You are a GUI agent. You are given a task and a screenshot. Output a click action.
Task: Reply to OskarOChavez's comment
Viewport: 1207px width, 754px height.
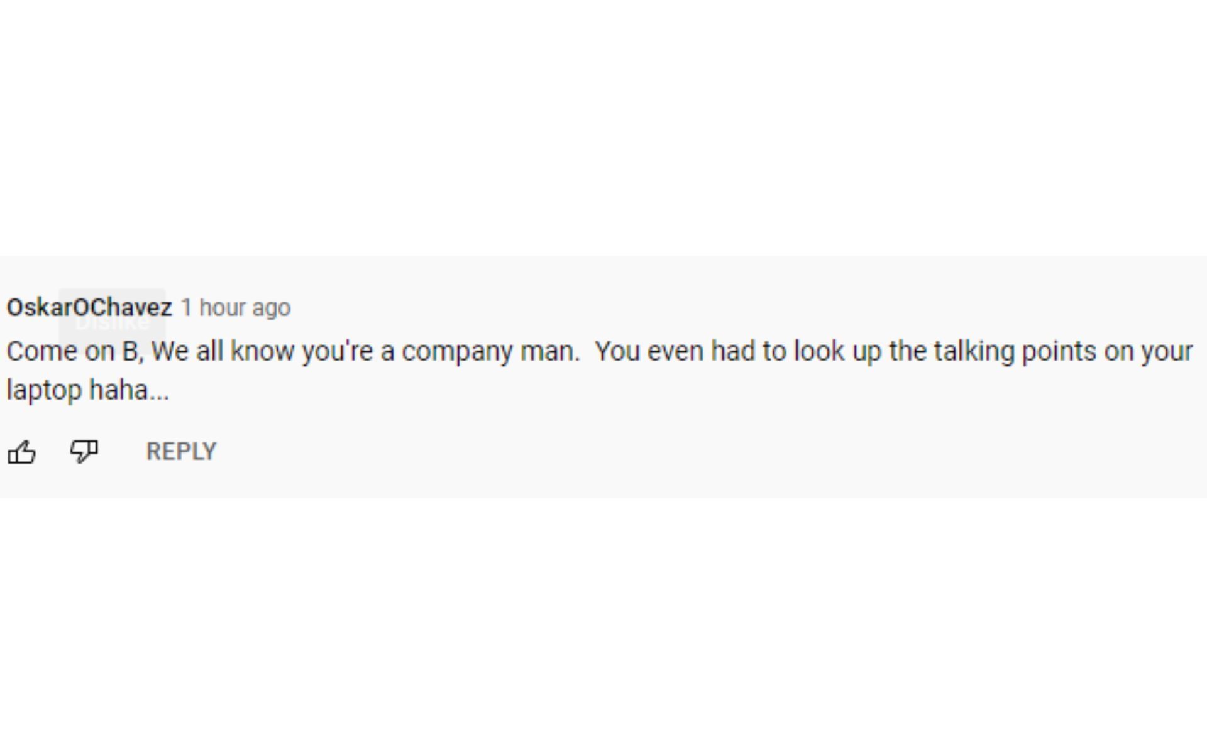[x=181, y=451]
